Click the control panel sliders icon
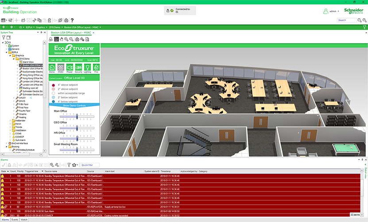The height and width of the screenshot is (222, 368). (10, 20)
